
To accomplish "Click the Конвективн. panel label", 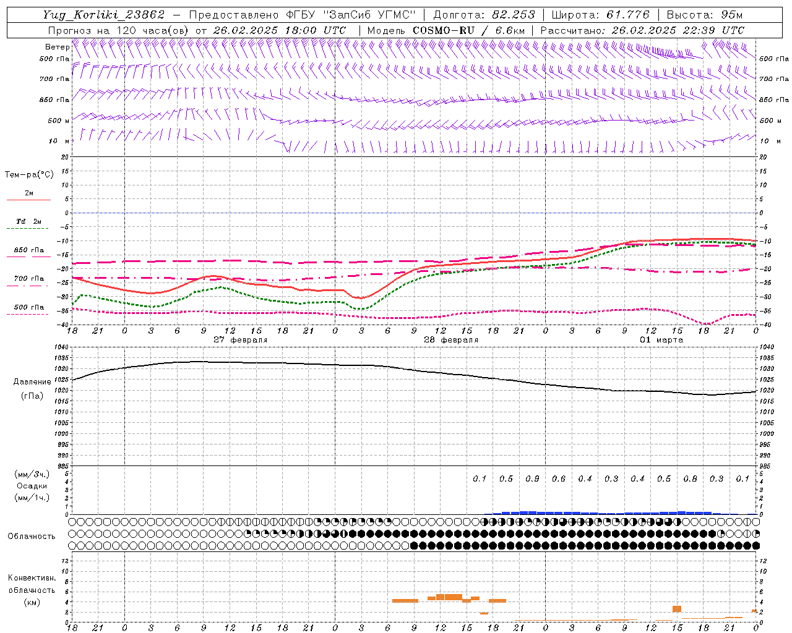I will pos(32,578).
